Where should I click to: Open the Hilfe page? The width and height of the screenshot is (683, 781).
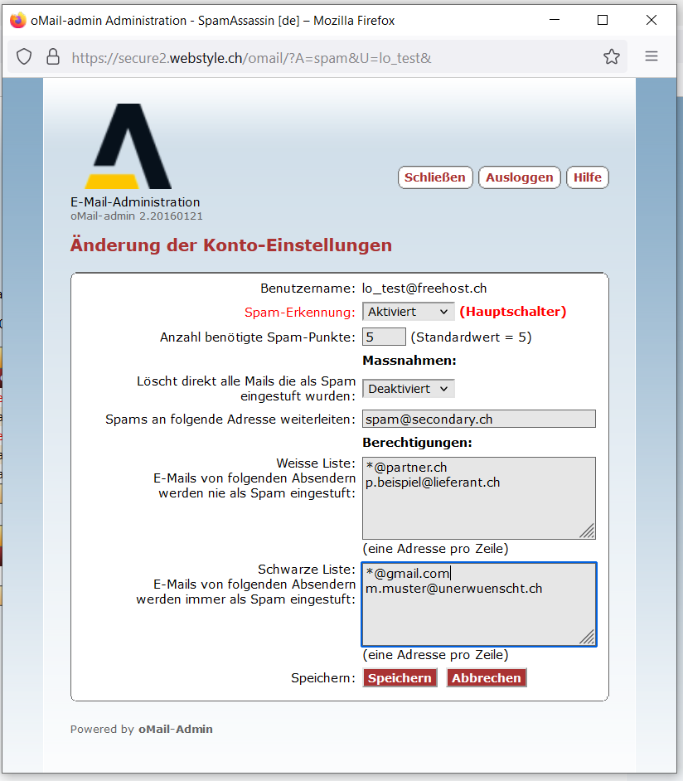(x=587, y=177)
